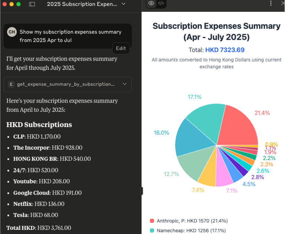The width and height of the screenshot is (285, 234).
Task: Open the three-dot artifact options menu
Action: (x=271, y=3)
